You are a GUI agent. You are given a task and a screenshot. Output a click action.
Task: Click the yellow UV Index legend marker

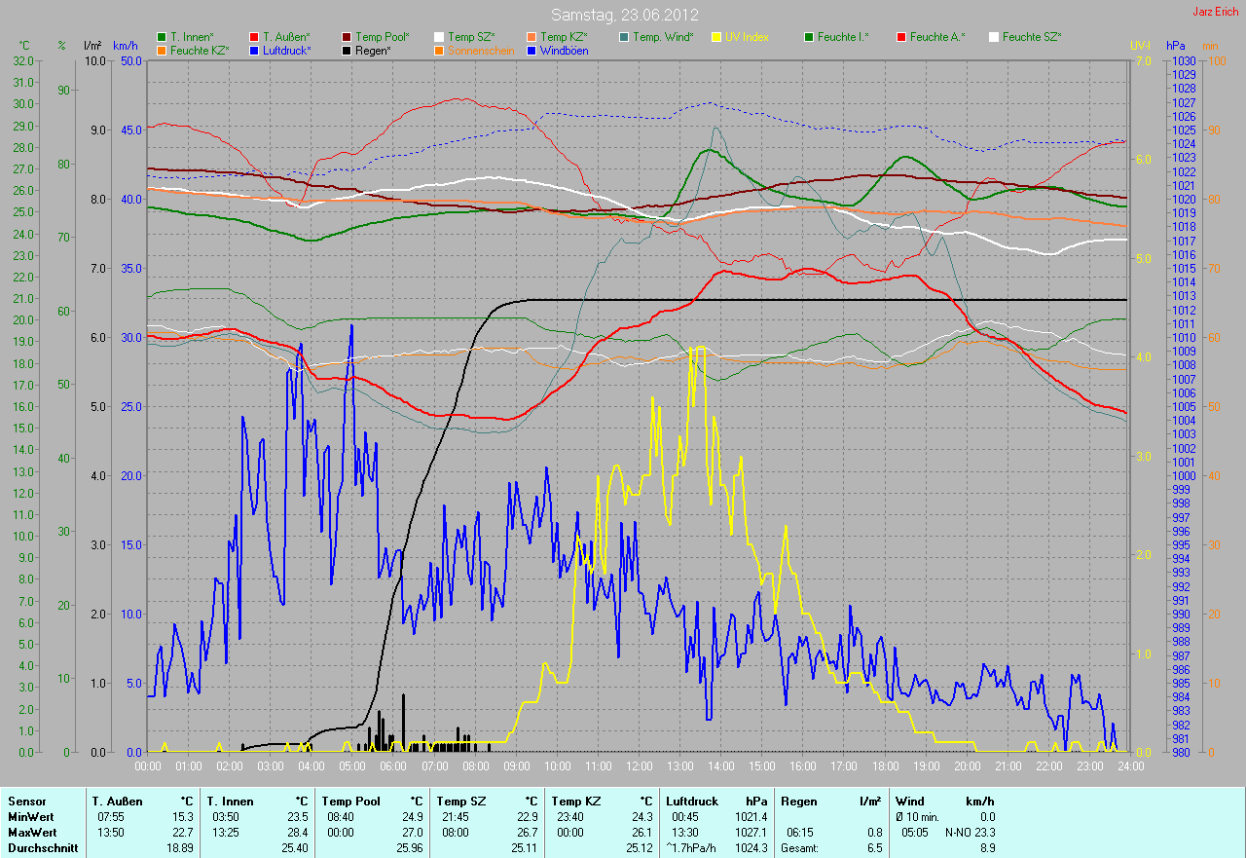pyautogui.click(x=716, y=37)
